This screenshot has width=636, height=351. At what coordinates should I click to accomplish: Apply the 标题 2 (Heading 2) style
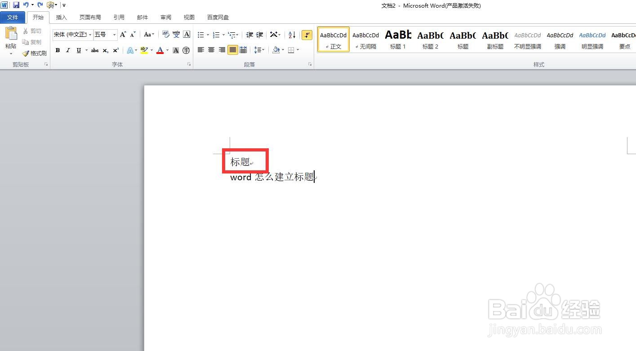pyautogui.click(x=431, y=40)
